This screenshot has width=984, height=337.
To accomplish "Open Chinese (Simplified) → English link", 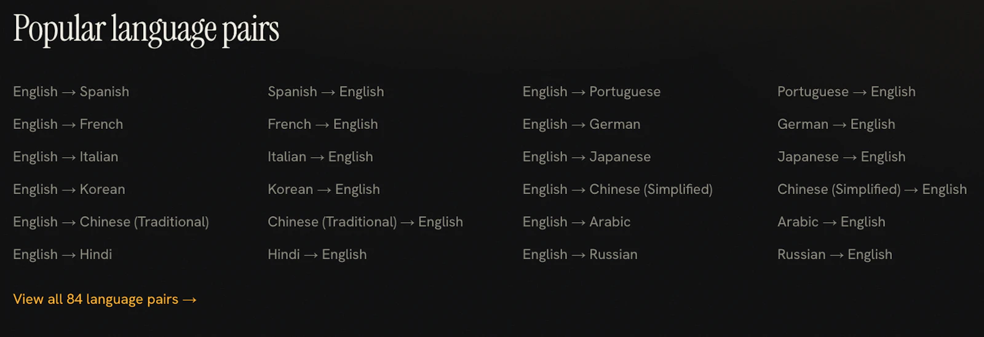I will 872,189.
